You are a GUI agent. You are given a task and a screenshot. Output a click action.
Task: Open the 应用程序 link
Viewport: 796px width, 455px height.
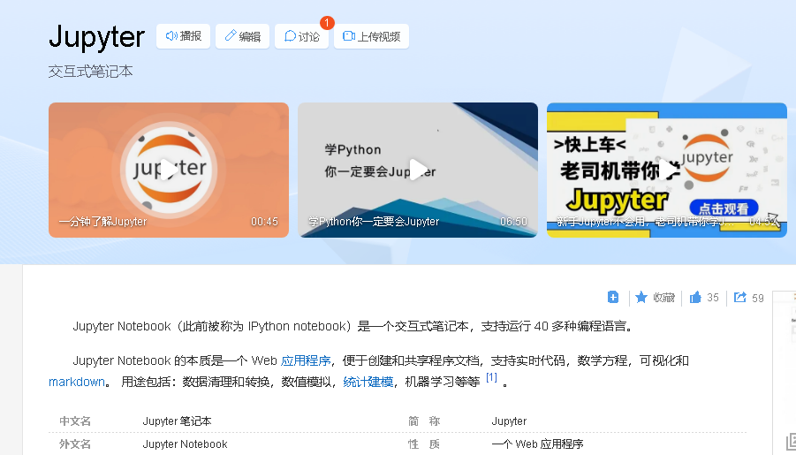pos(306,360)
